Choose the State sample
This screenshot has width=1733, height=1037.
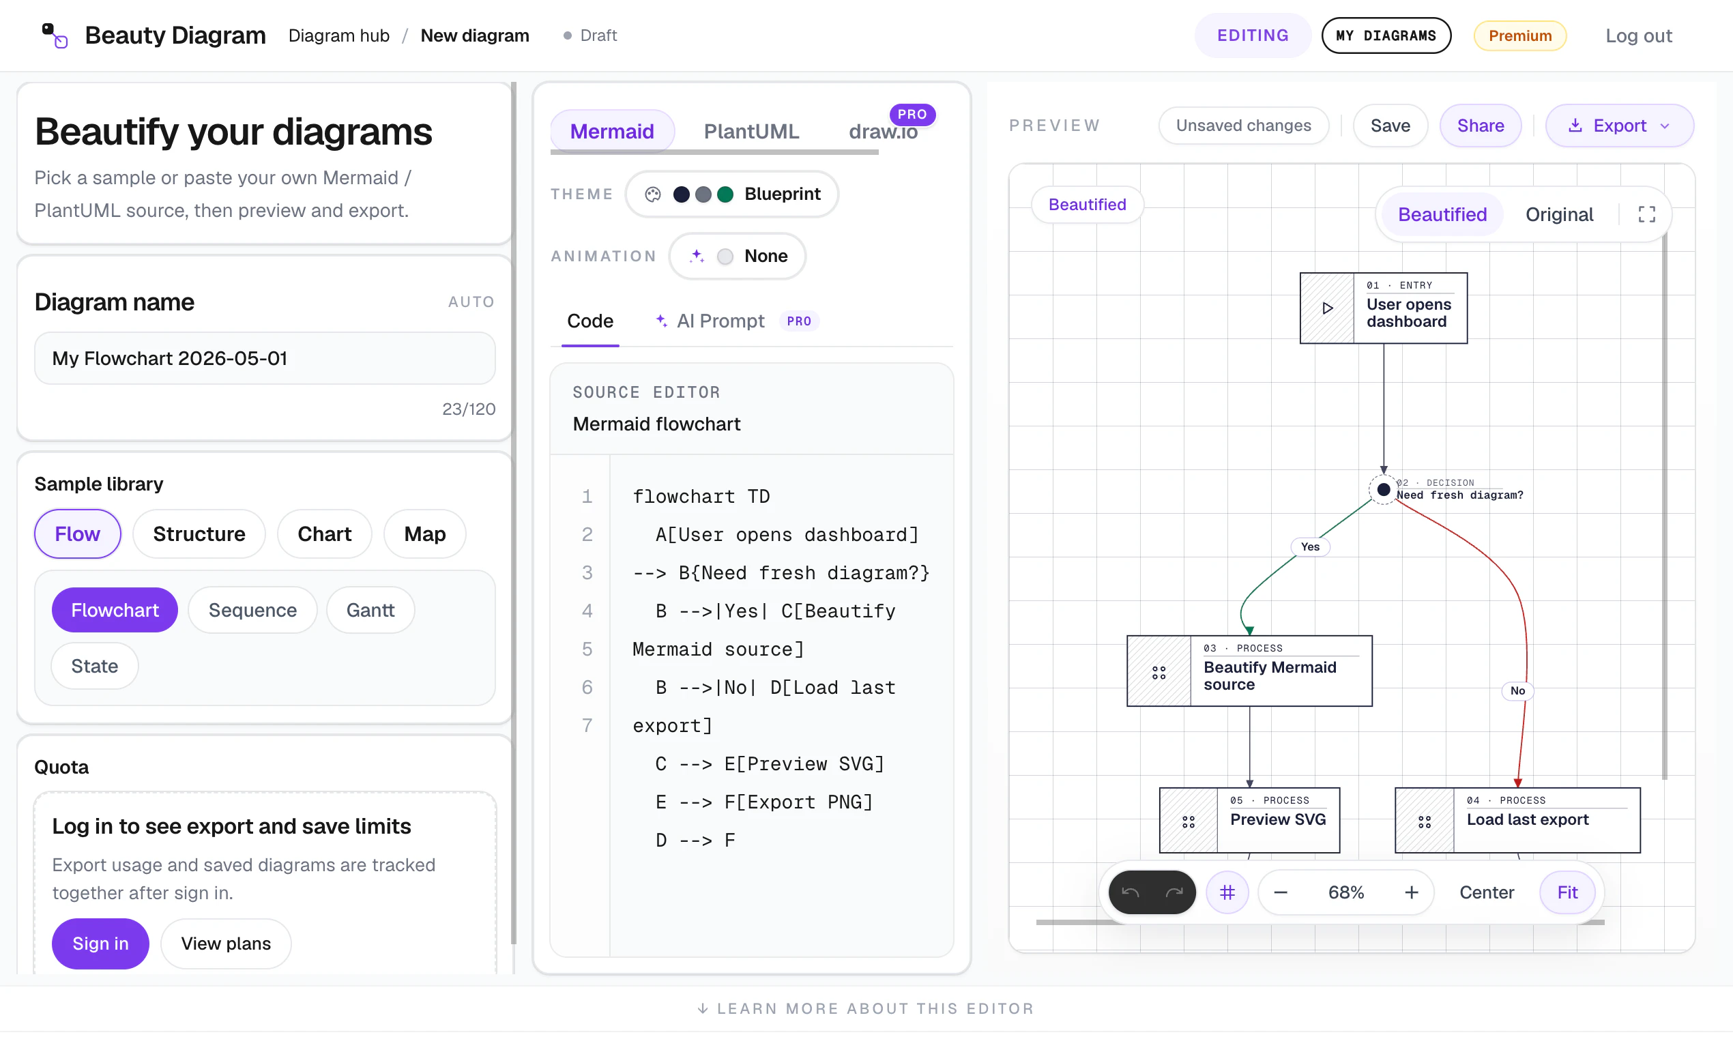click(94, 666)
